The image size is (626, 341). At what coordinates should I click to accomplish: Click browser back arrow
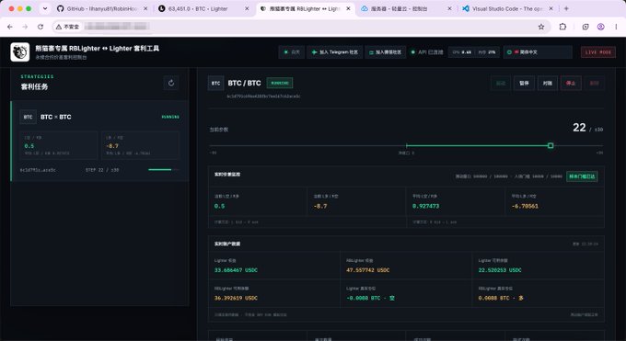pos(10,27)
